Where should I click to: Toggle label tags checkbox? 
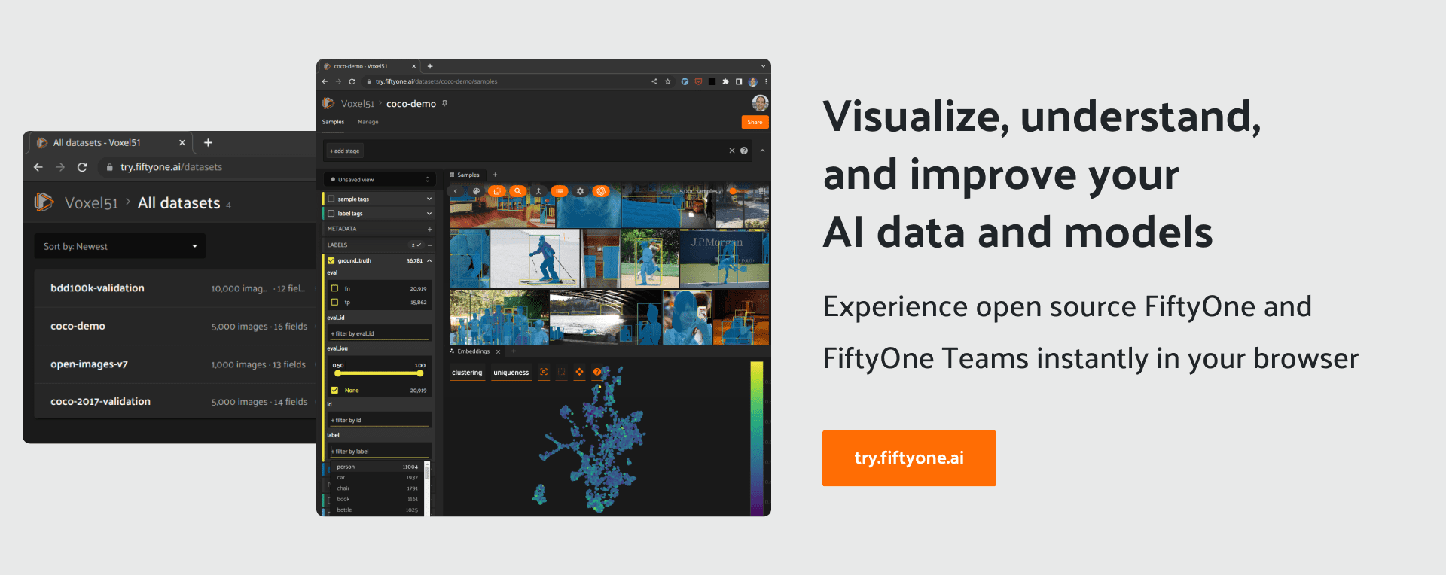pyautogui.click(x=331, y=214)
